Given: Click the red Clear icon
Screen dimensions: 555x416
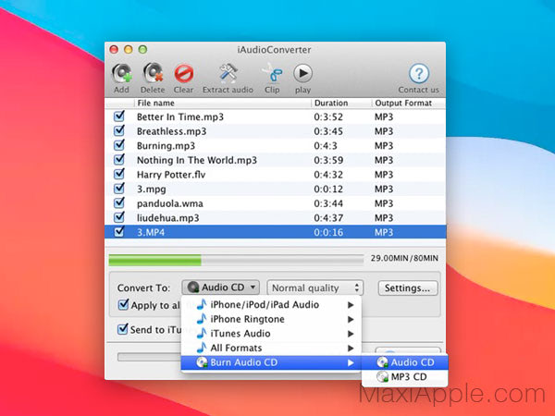Looking at the screenshot, I should pos(184,74).
